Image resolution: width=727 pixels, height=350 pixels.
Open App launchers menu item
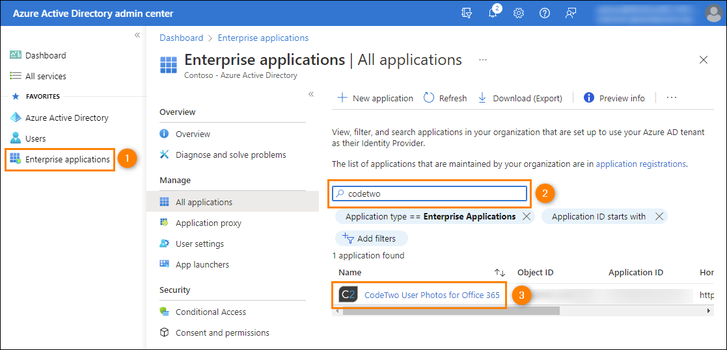coord(202,265)
